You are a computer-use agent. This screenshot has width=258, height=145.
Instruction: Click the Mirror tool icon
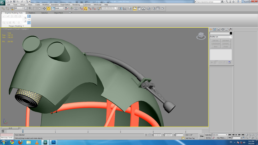point(120,8)
